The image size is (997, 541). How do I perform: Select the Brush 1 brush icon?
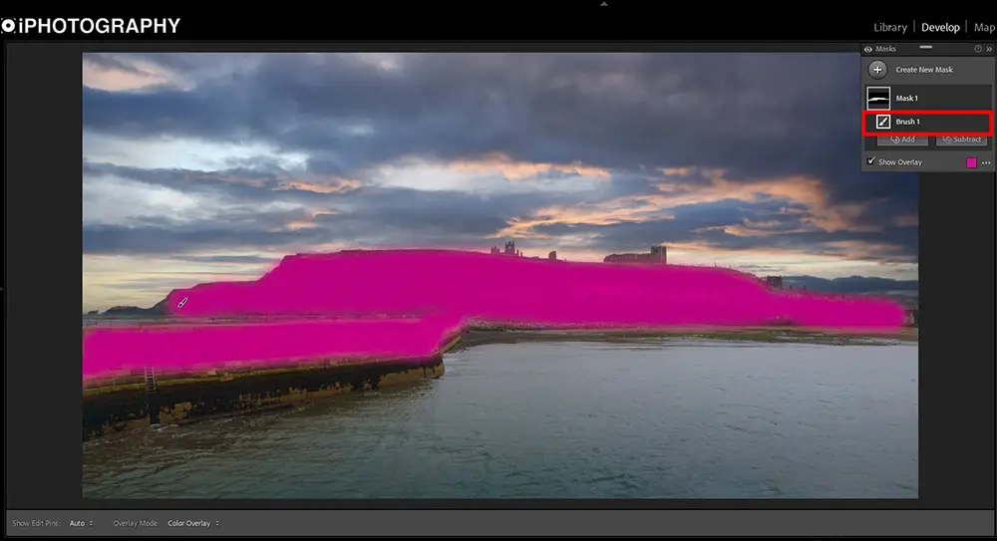click(x=882, y=122)
